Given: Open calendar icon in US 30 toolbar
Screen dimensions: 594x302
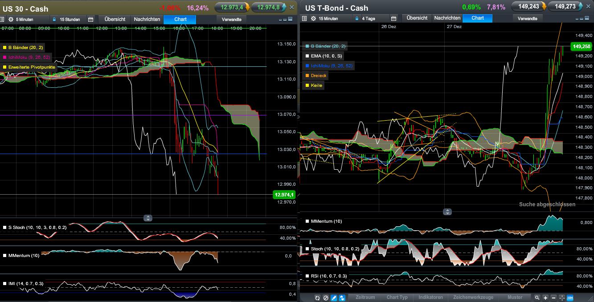Looking at the screenshot, I should click(x=91, y=20).
